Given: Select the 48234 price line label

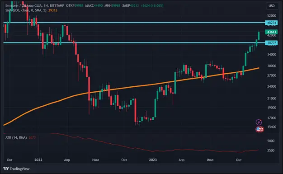Looking at the screenshot, I should tap(271, 23).
